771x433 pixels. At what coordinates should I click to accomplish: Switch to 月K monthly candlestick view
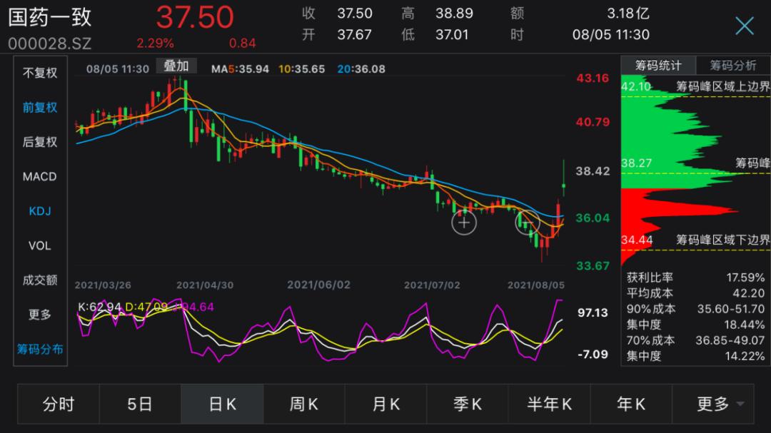(x=386, y=404)
